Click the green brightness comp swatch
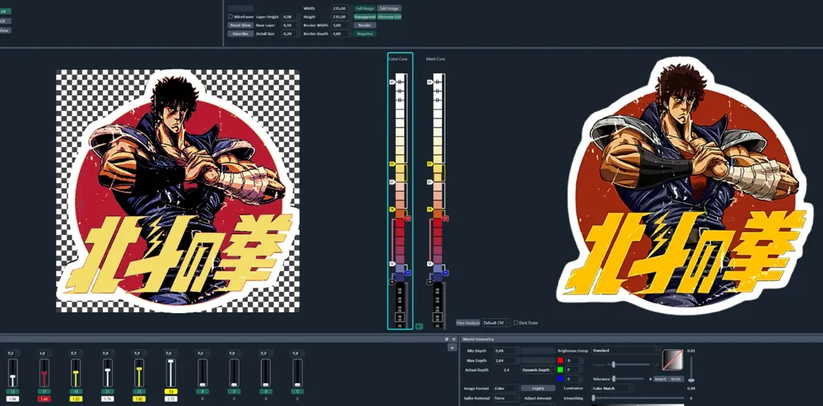Screen dimensions: 823x406 pos(560,369)
